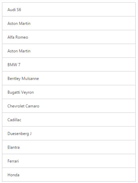Select the Cadillac list item
The image size is (138, 183).
[69, 120]
